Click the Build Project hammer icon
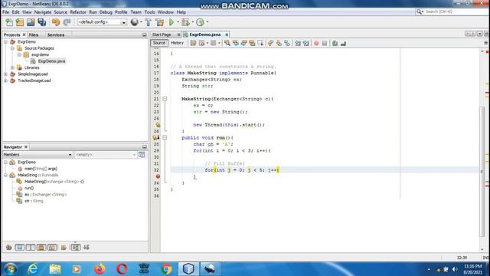Screen dimensions: 490x276 pyautogui.click(x=149, y=22)
